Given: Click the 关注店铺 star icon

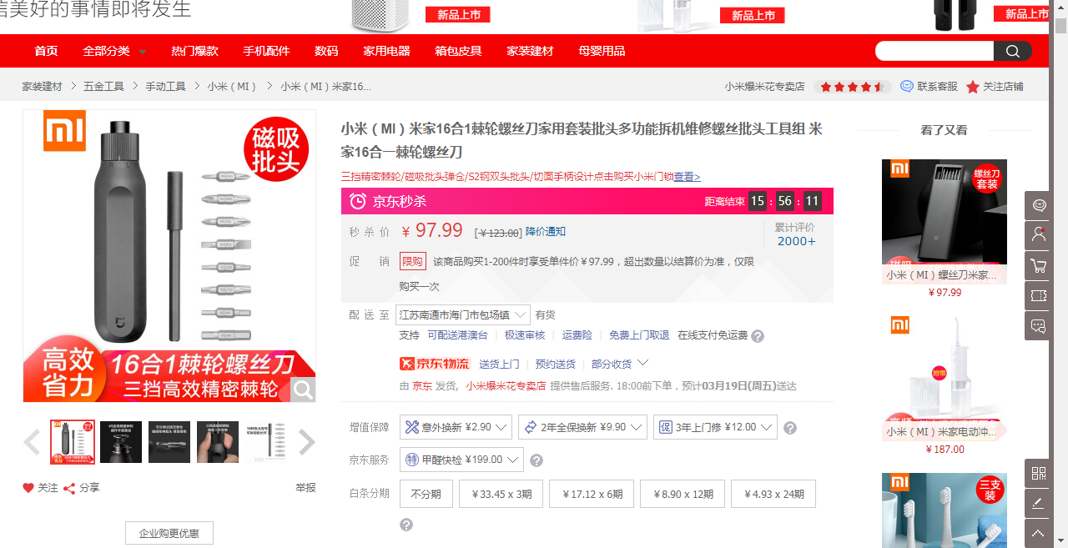Looking at the screenshot, I should click(x=973, y=87).
